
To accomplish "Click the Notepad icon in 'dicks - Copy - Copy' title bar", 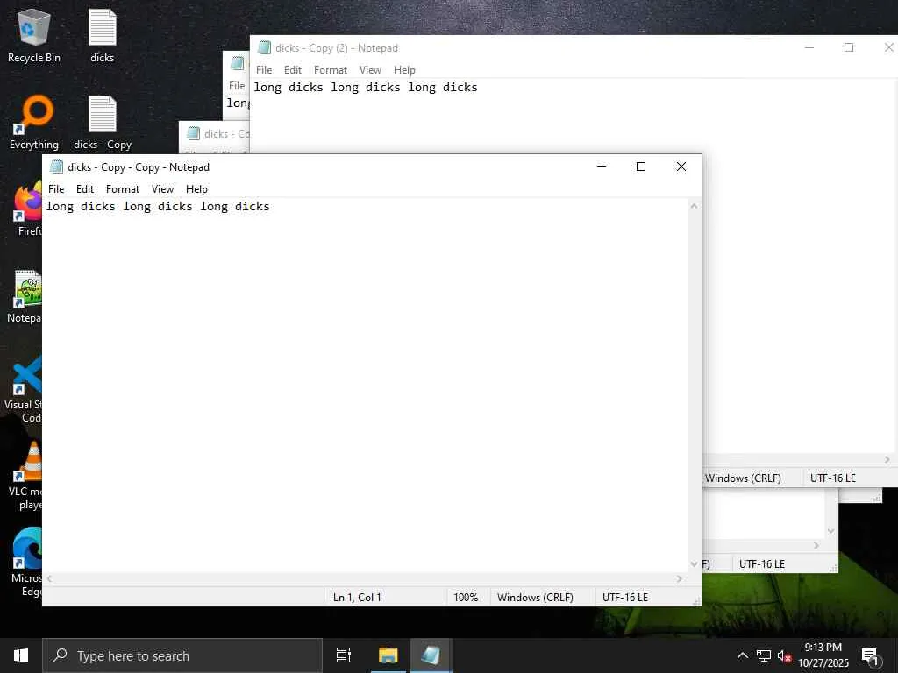I will pyautogui.click(x=56, y=166).
